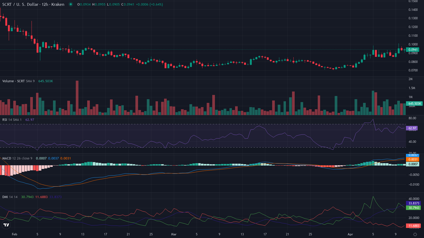Click orange MACD signal tag 0.0031
Viewport: 424px width, 238px height.
[x=413, y=160]
